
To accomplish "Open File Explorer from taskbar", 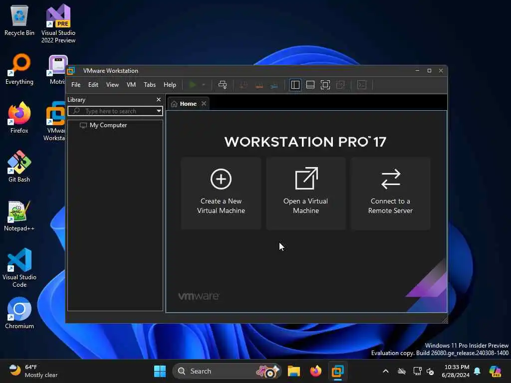I will coord(293,371).
